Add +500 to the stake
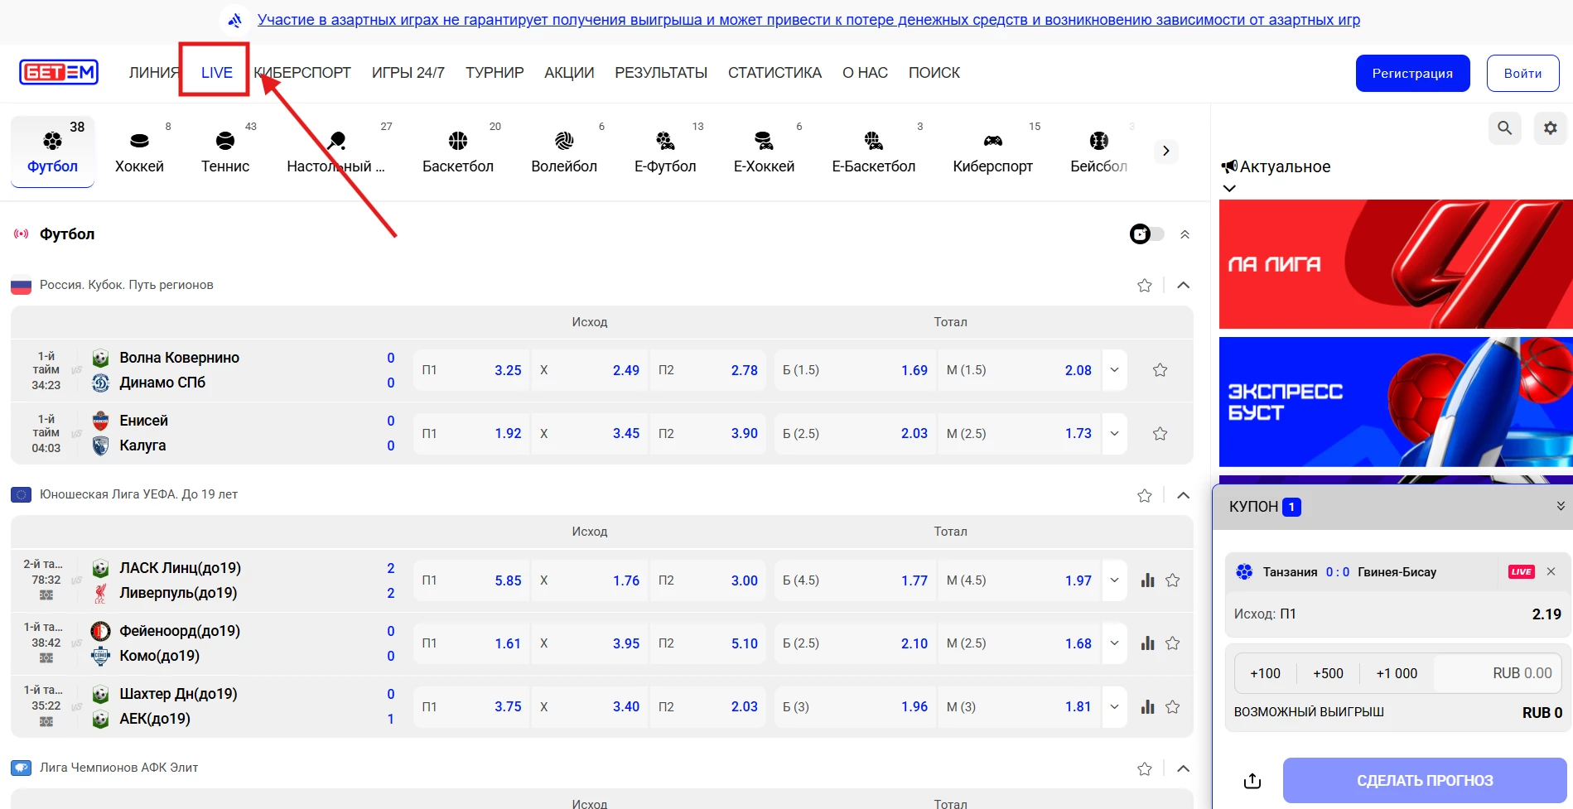Viewport: 1573px width, 809px height. pyautogui.click(x=1328, y=673)
